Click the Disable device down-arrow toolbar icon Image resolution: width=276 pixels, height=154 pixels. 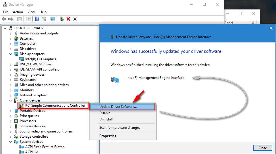75,19
